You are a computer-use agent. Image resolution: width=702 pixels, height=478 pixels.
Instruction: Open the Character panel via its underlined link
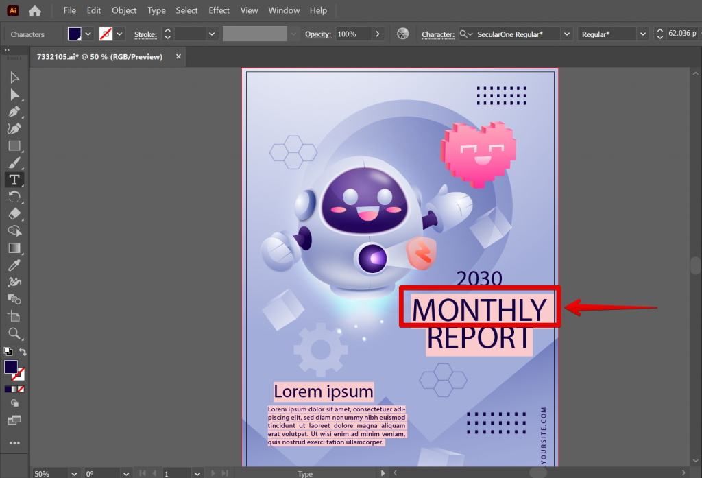click(x=438, y=34)
